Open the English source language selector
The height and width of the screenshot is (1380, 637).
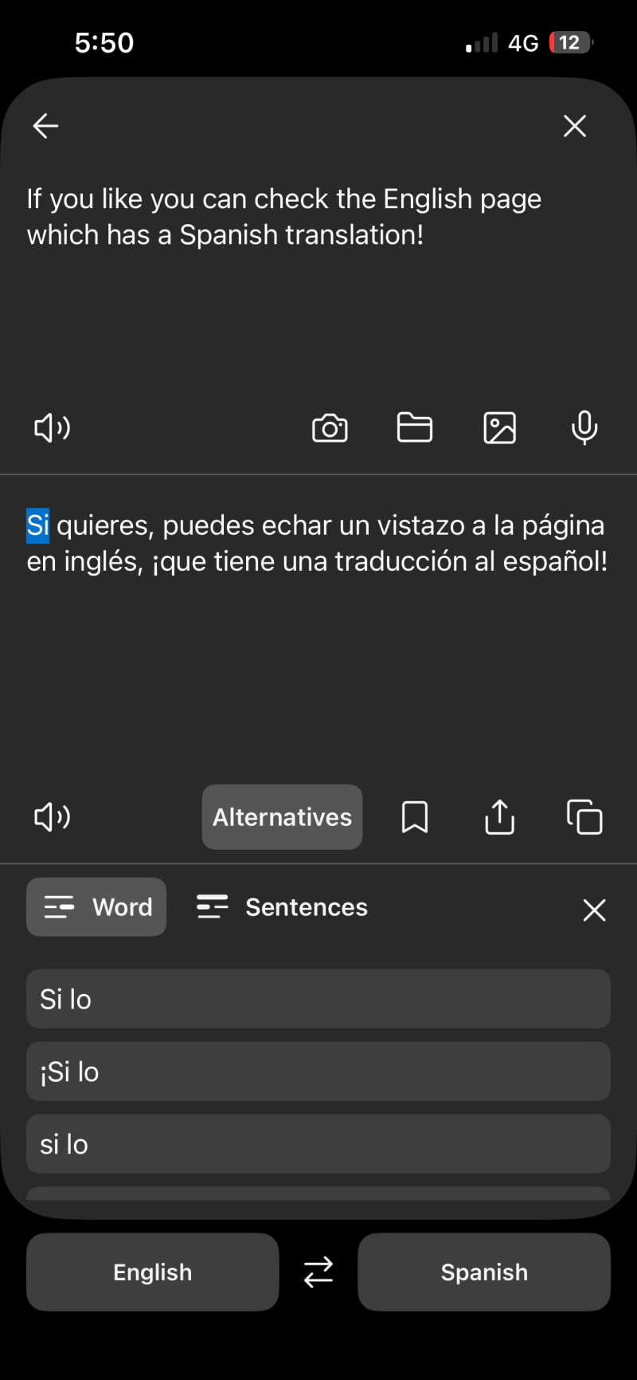153,1272
